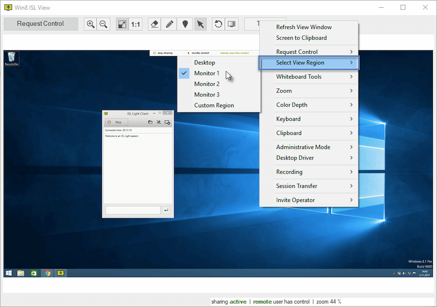Switch view to Monitor 2
Viewport: 437px width, 307px height.
coord(207,84)
